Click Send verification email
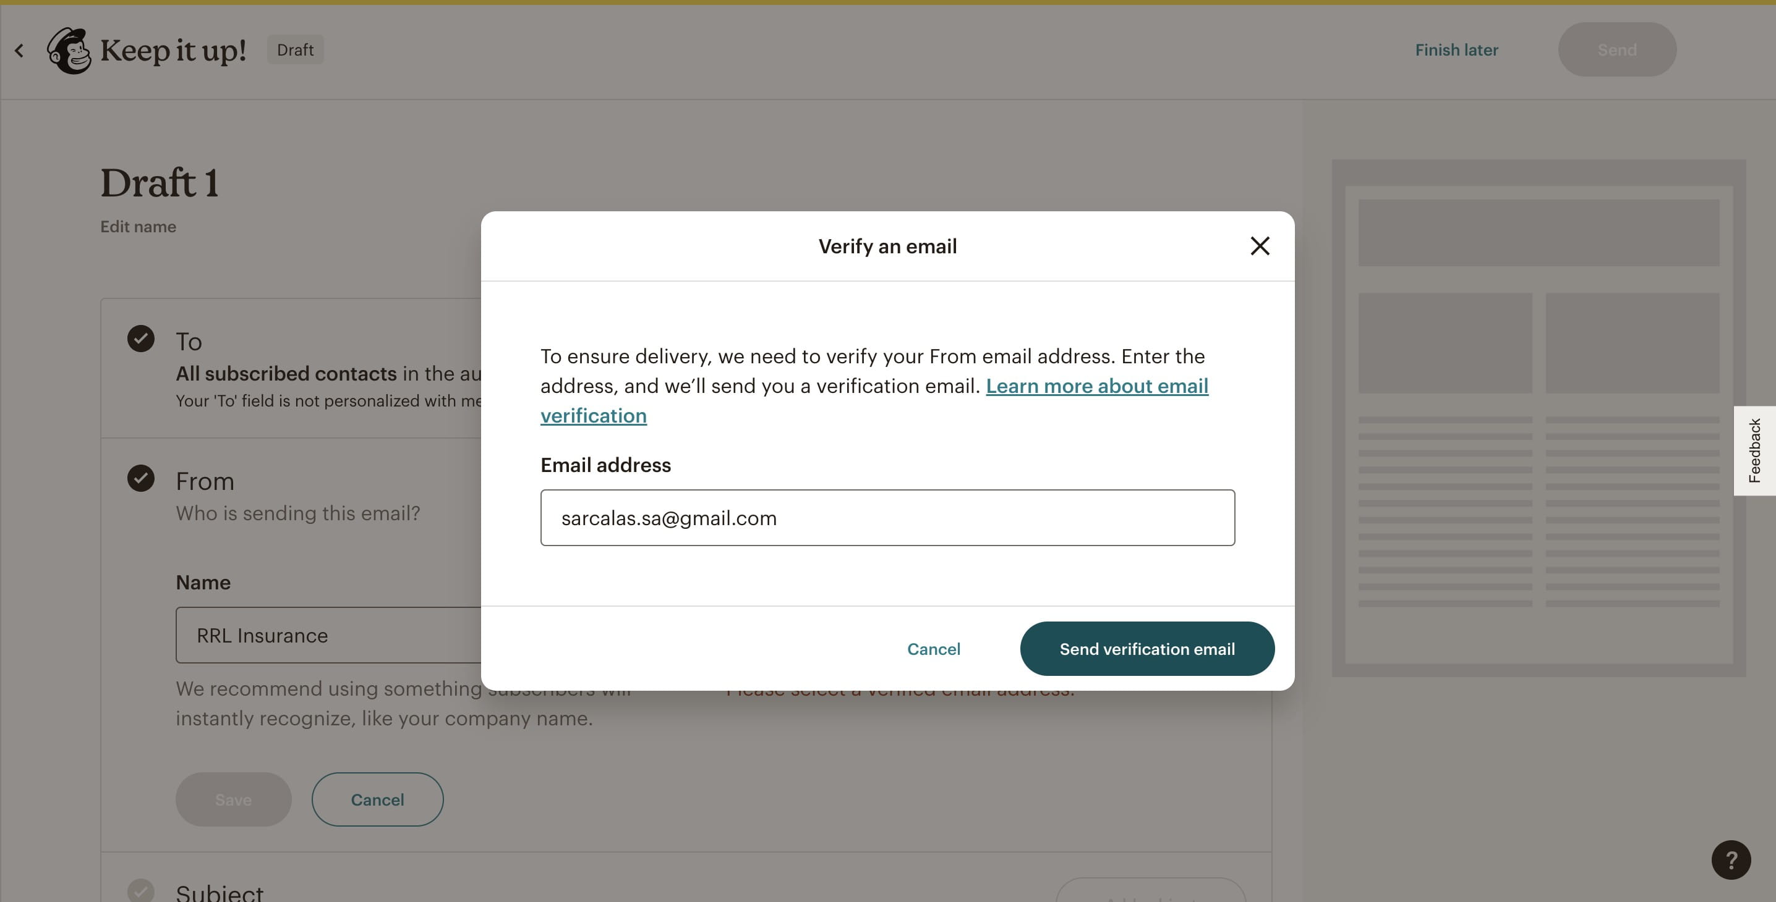The width and height of the screenshot is (1776, 902). click(x=1146, y=648)
